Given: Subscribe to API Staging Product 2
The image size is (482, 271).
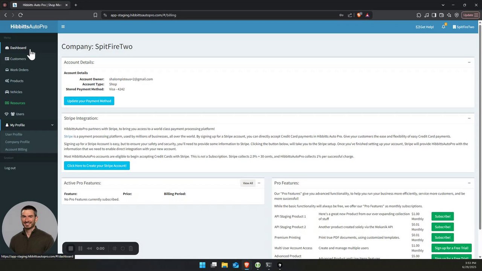Looking at the screenshot, I should pos(442,227).
